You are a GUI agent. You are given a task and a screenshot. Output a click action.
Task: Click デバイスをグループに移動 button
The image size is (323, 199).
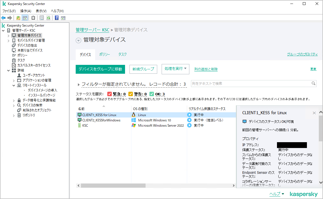coord(100,69)
